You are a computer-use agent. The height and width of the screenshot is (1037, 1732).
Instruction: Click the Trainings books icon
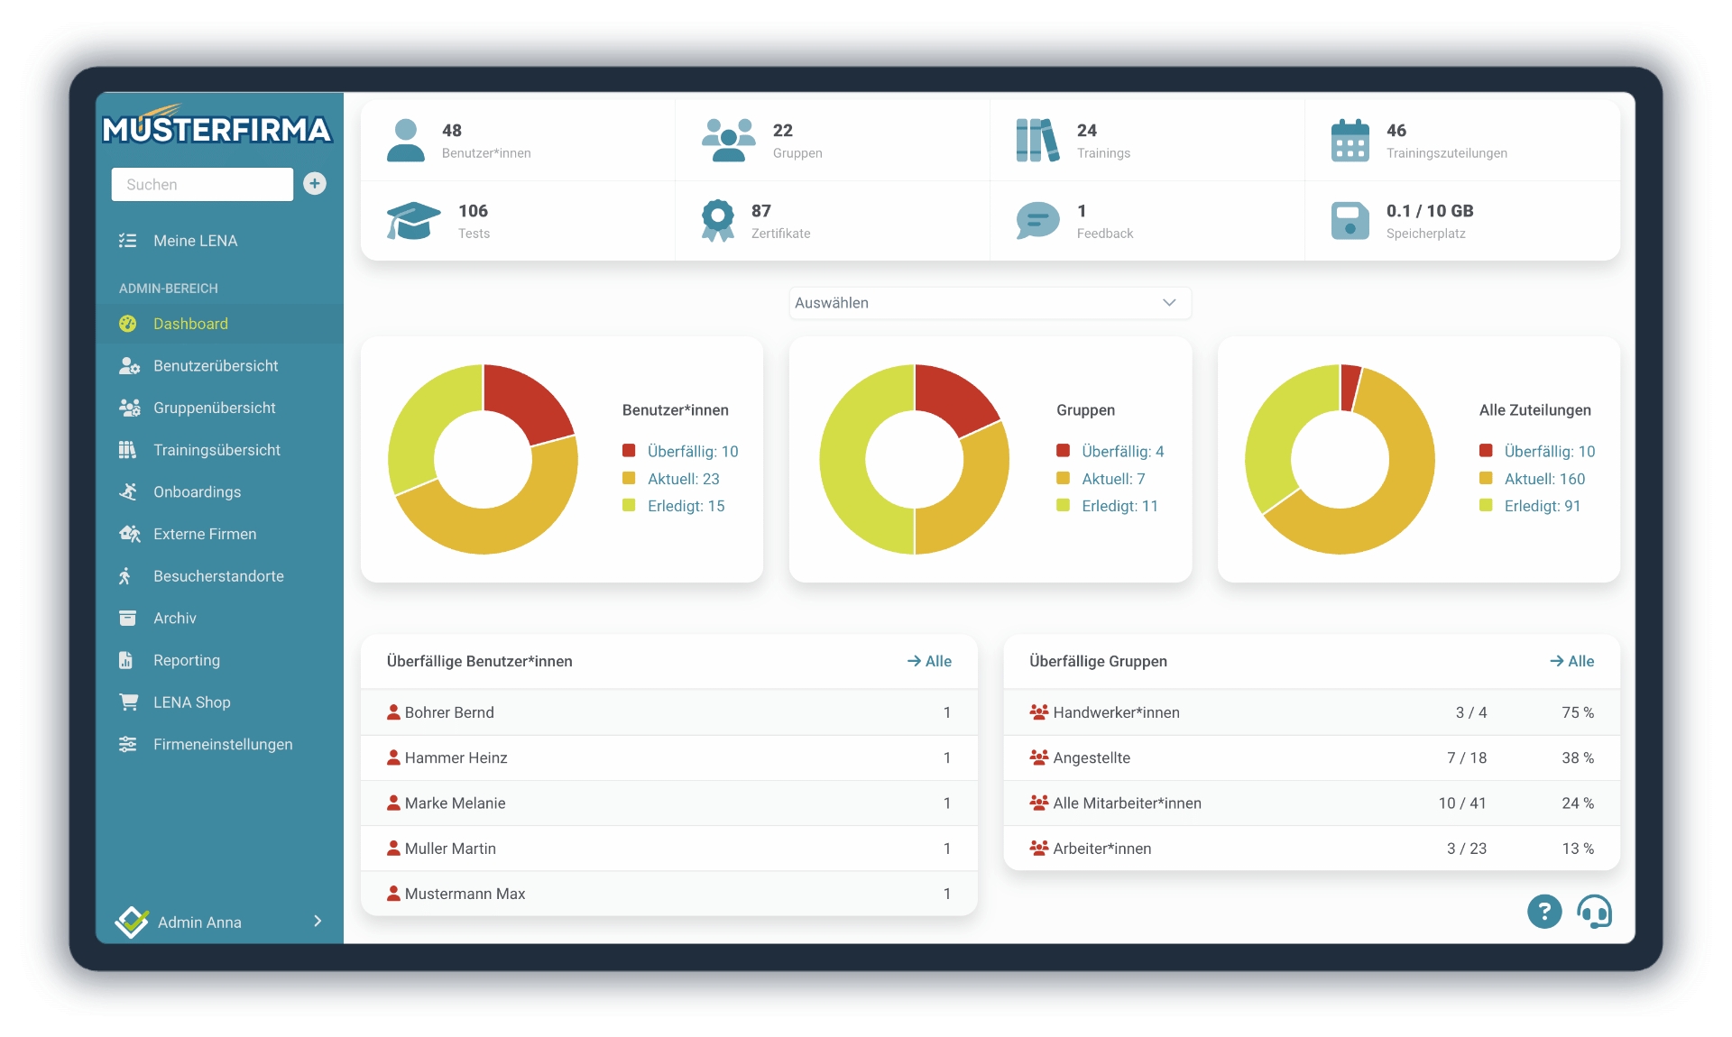[x=1036, y=141]
